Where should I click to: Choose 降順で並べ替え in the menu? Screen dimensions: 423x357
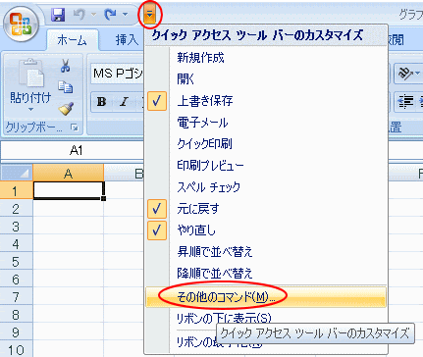coord(266,273)
